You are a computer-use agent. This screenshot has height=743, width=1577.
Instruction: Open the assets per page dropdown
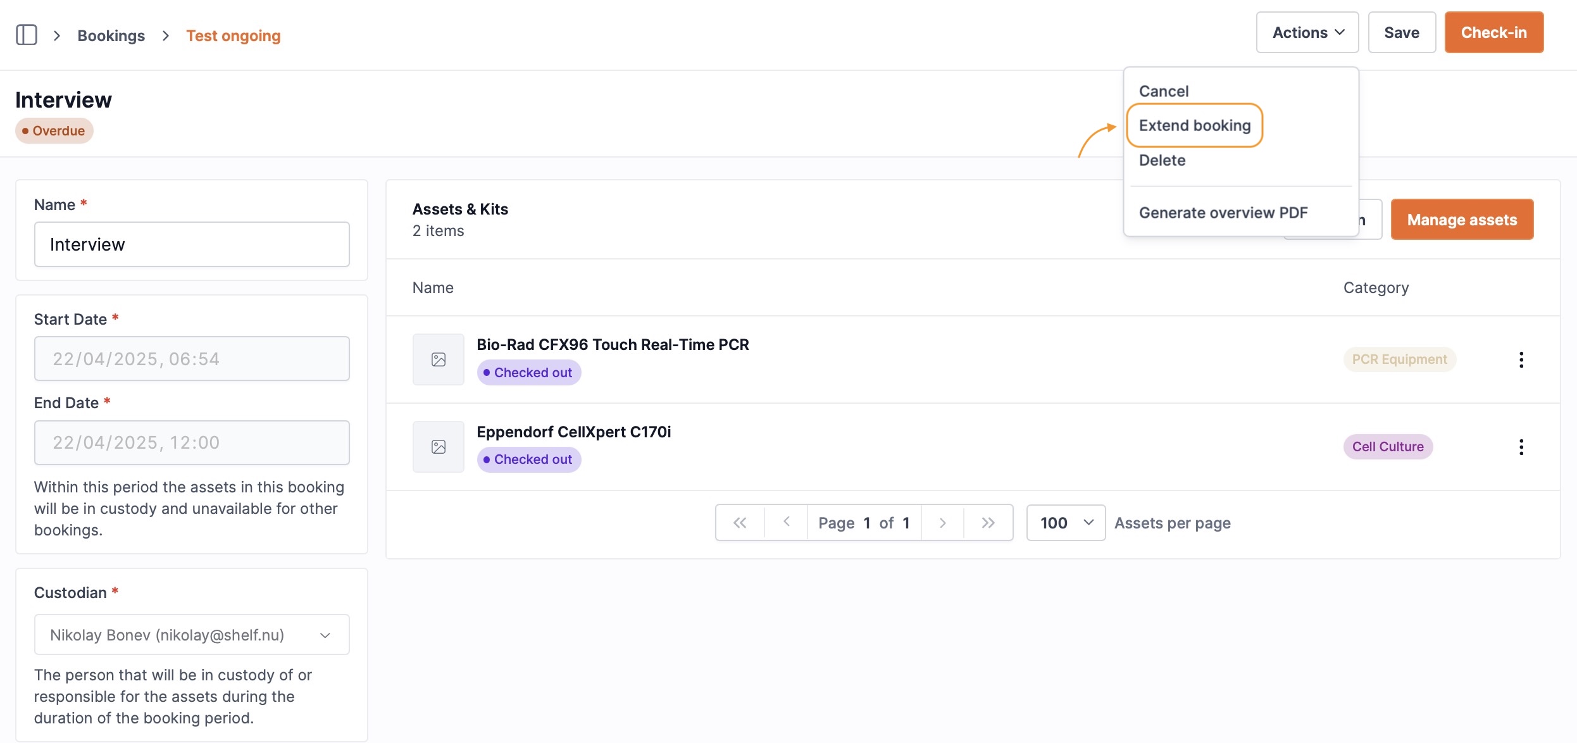(1066, 523)
